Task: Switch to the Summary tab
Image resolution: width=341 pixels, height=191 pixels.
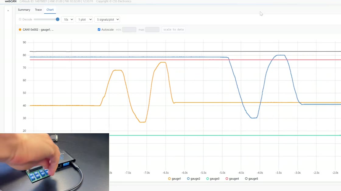Action: click(24, 10)
